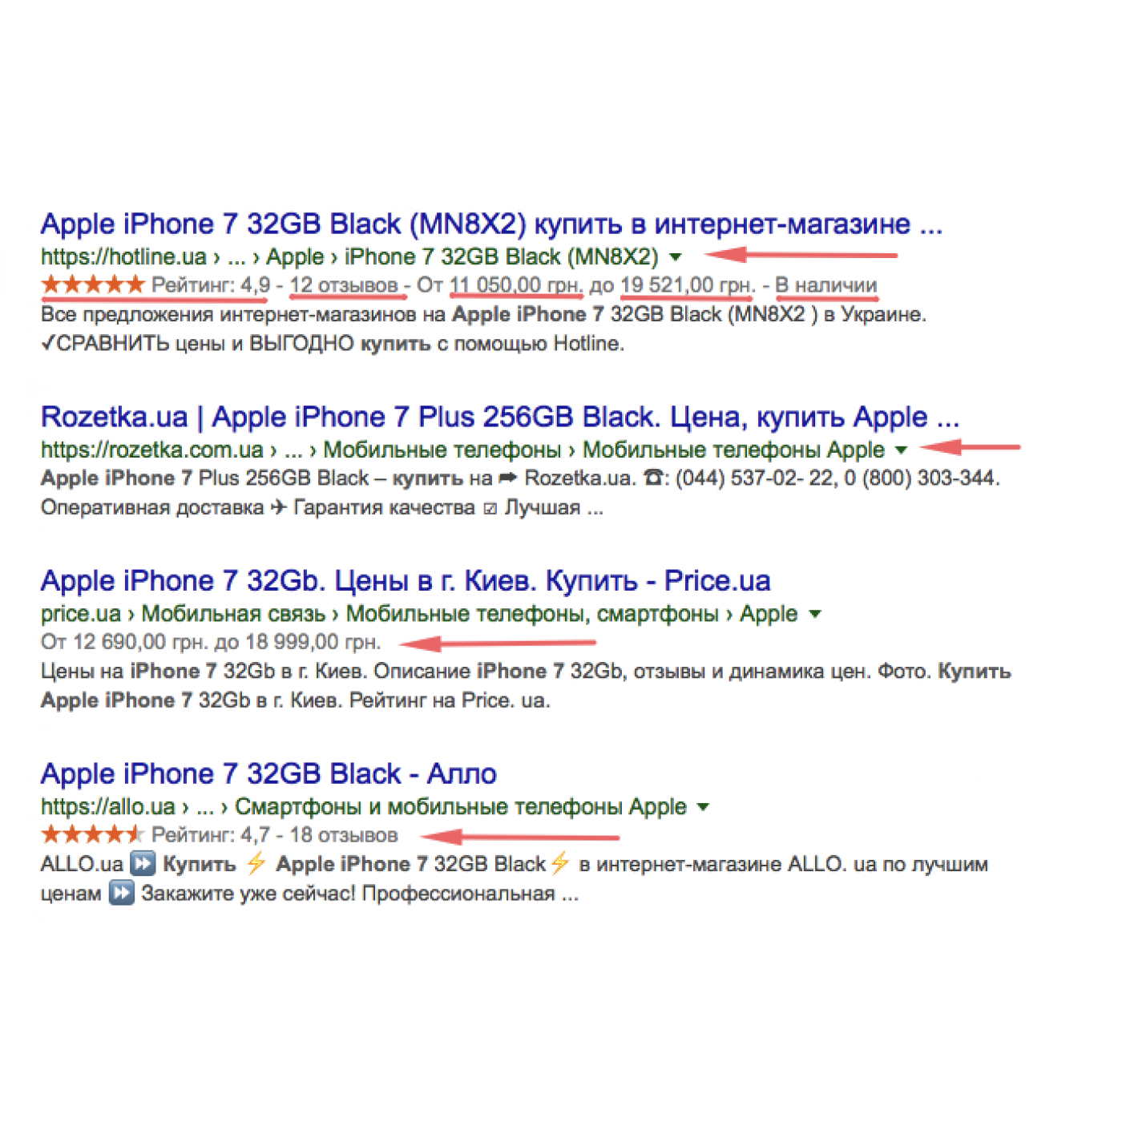Click the five-star rating in Hotline result
Image resolution: width=1122 pixels, height=1122 pixels.
(x=92, y=285)
